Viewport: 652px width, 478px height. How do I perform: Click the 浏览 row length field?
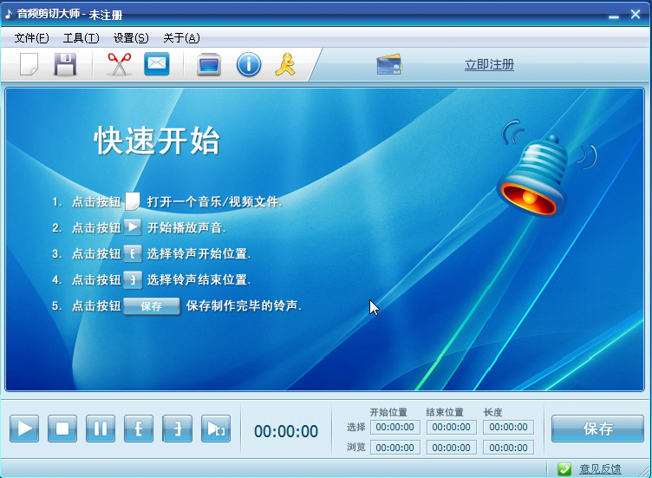point(508,448)
